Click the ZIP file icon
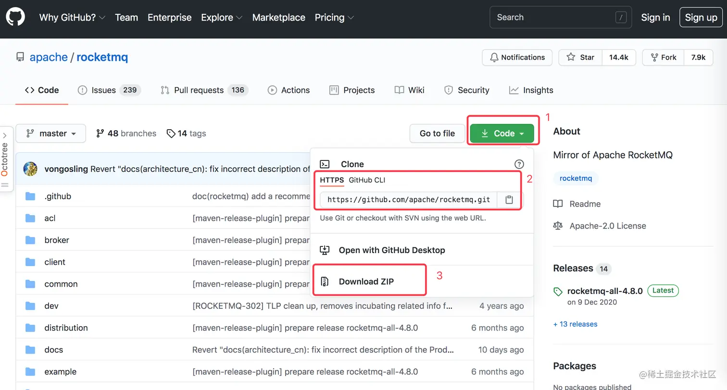This screenshot has height=390, width=727. pyautogui.click(x=325, y=281)
